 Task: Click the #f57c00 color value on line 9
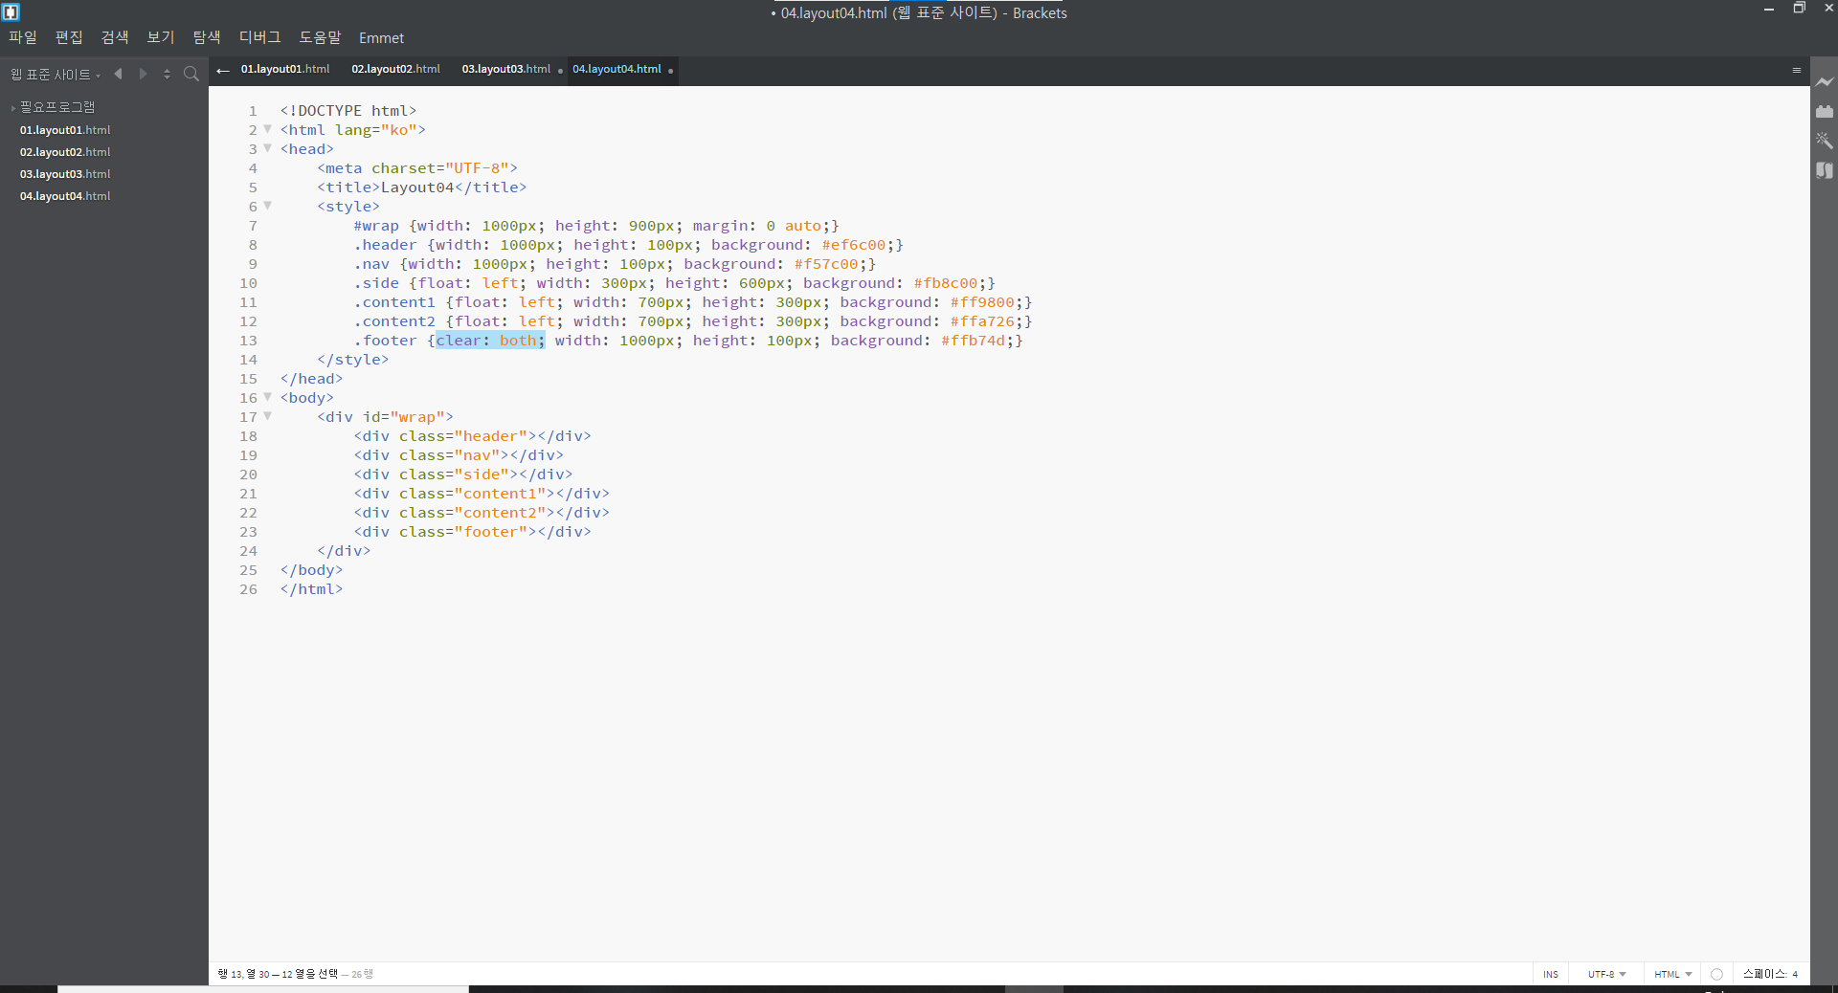(x=826, y=264)
